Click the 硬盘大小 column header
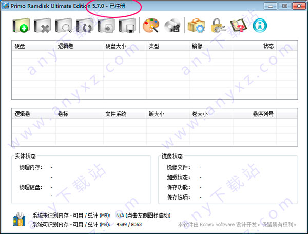Viewport: 308px width, 234px height. [125, 46]
